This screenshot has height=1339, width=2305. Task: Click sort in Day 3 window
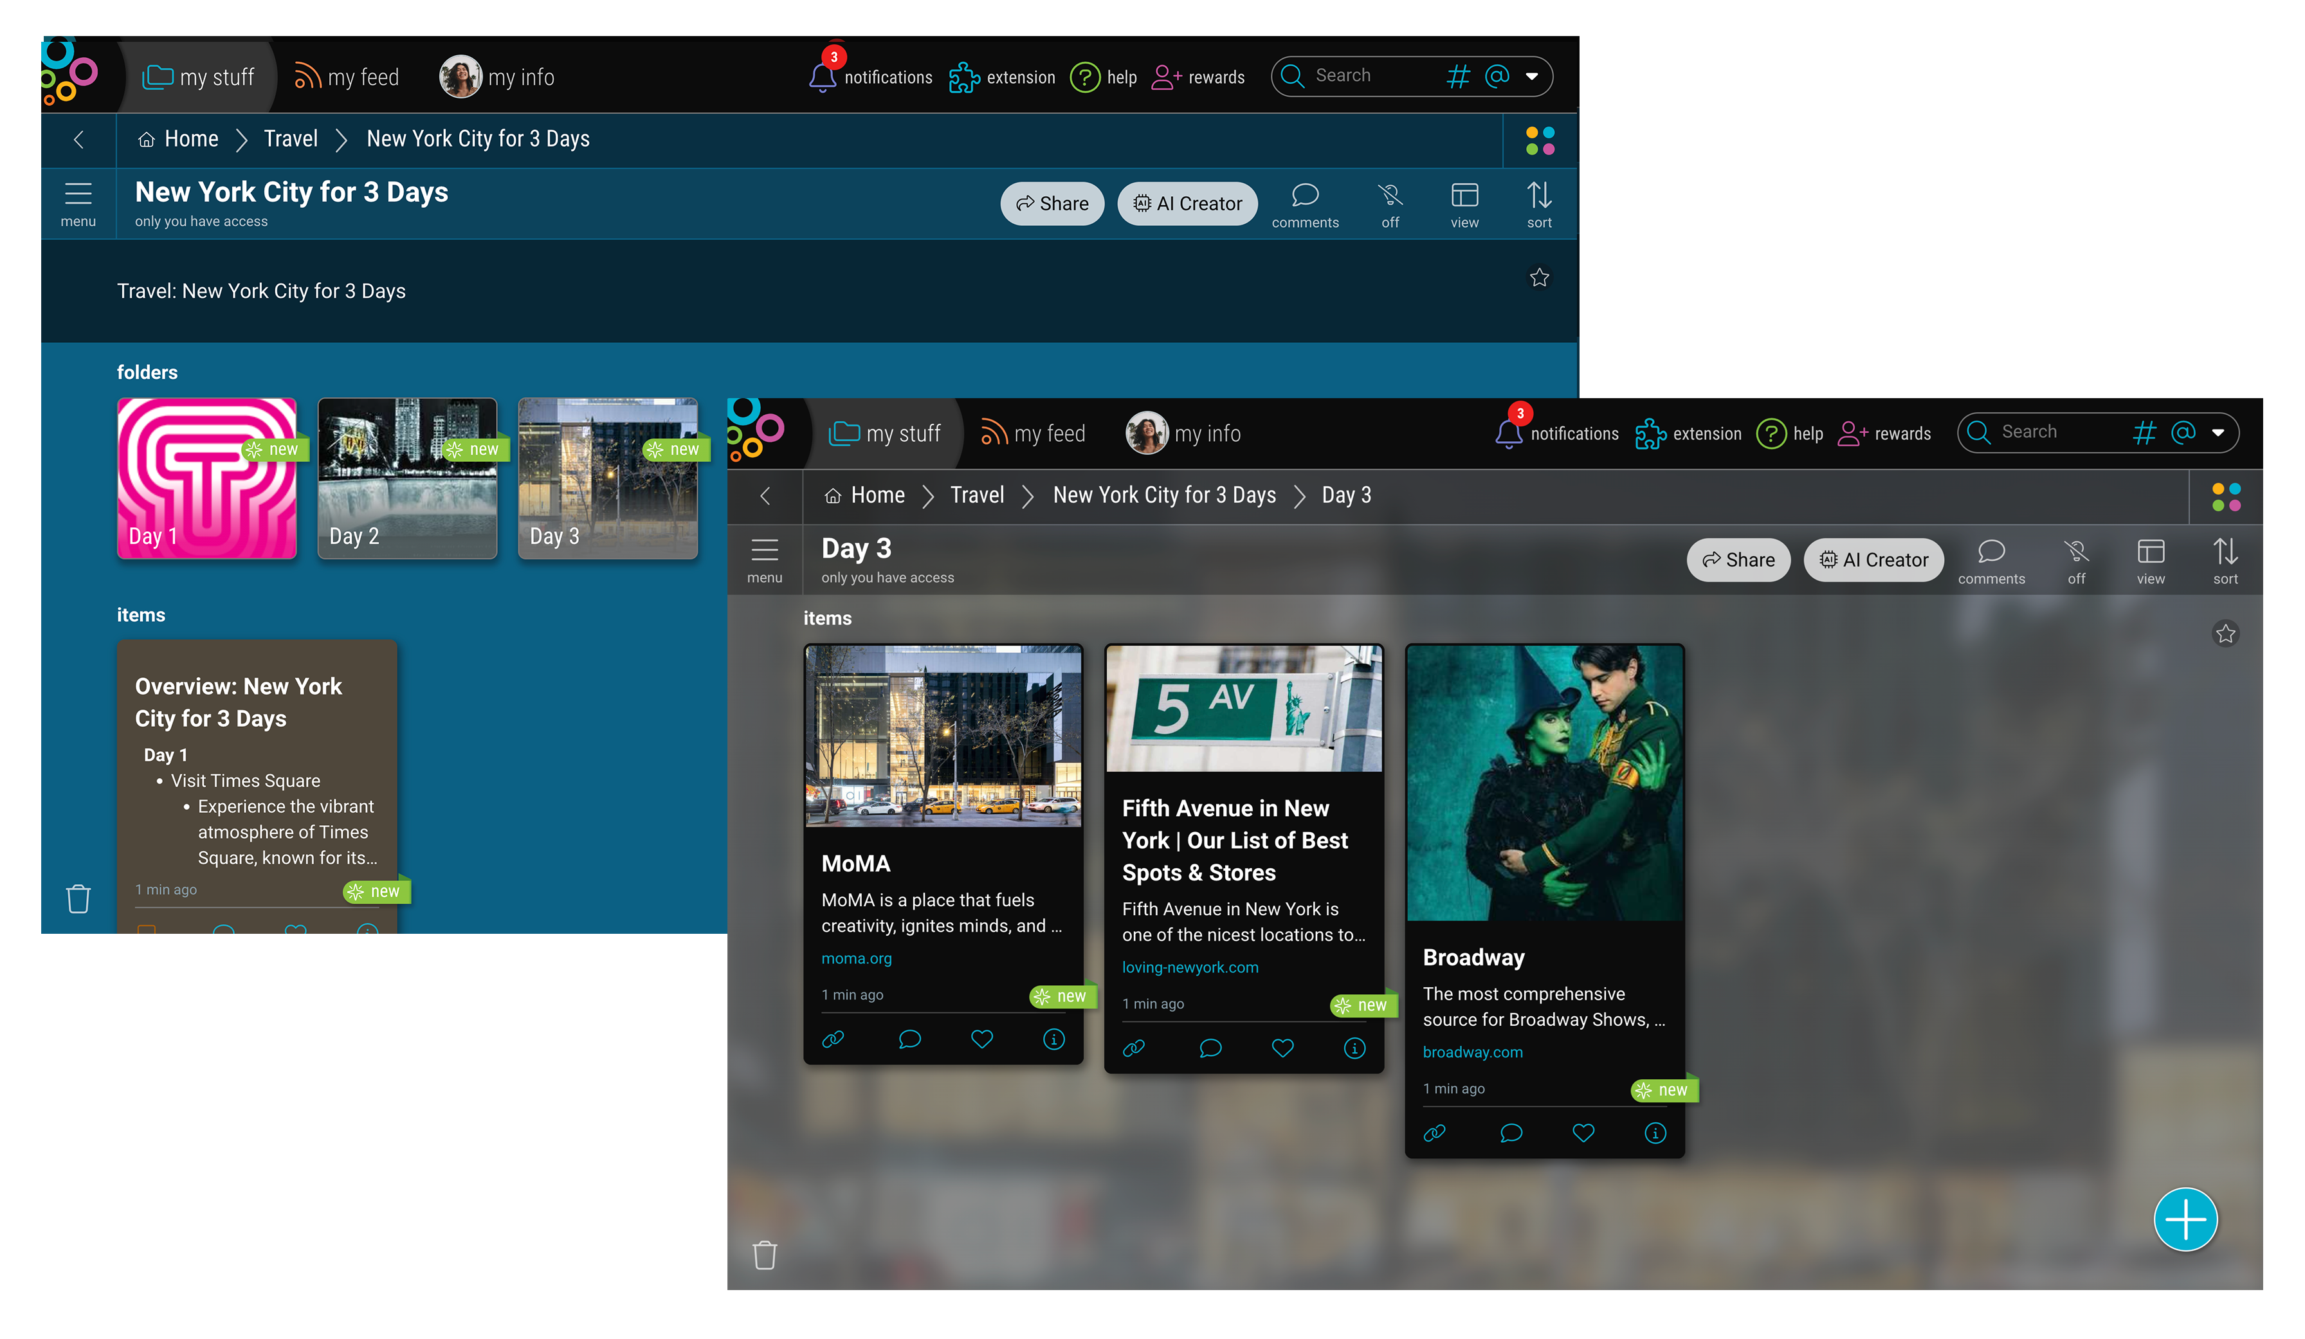(2225, 561)
